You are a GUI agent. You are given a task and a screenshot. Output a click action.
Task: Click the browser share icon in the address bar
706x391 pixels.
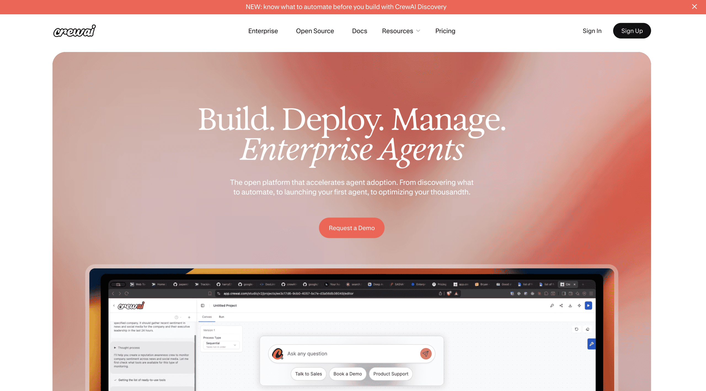click(x=440, y=294)
